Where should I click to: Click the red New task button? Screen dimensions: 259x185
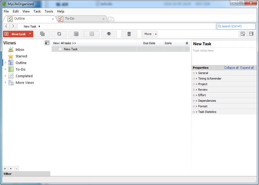tap(16, 34)
